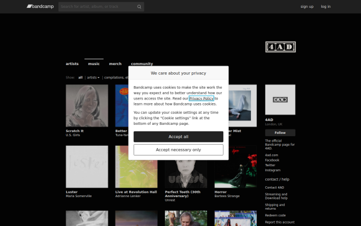Screen dimensions: 361x226
Task: Expand the artists filter dropdown
Action: coord(93,78)
